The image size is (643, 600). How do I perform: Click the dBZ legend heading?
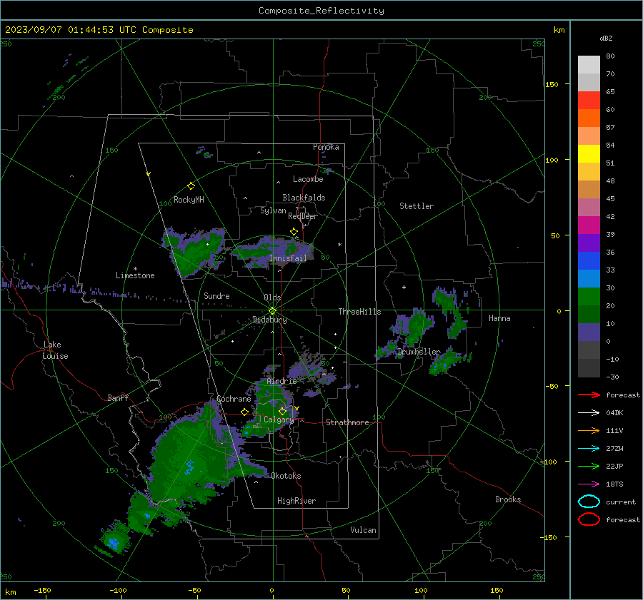click(606, 38)
